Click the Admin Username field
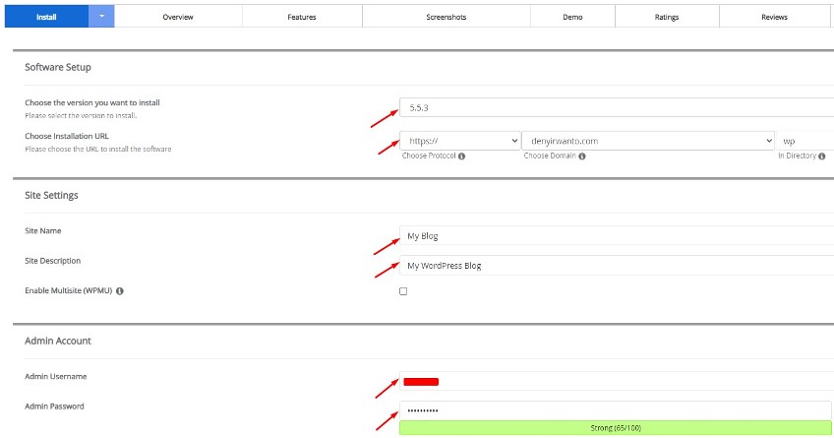 coord(617,381)
